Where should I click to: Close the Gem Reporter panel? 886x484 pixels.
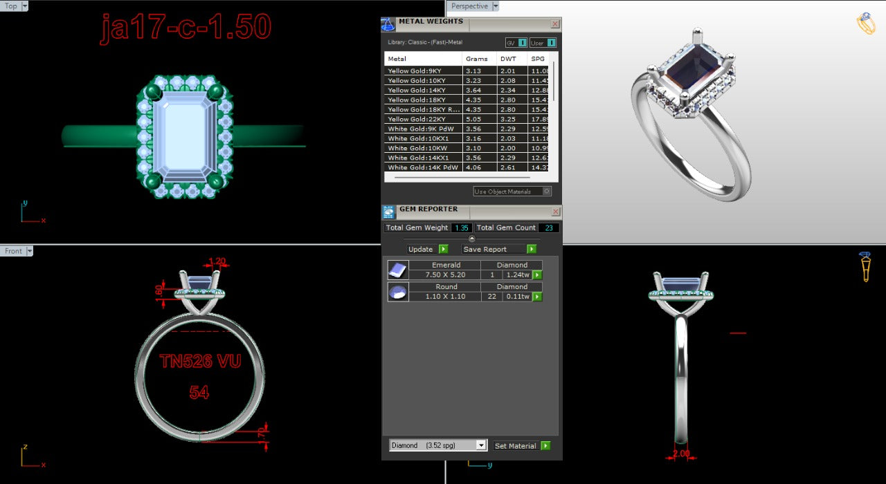point(555,212)
